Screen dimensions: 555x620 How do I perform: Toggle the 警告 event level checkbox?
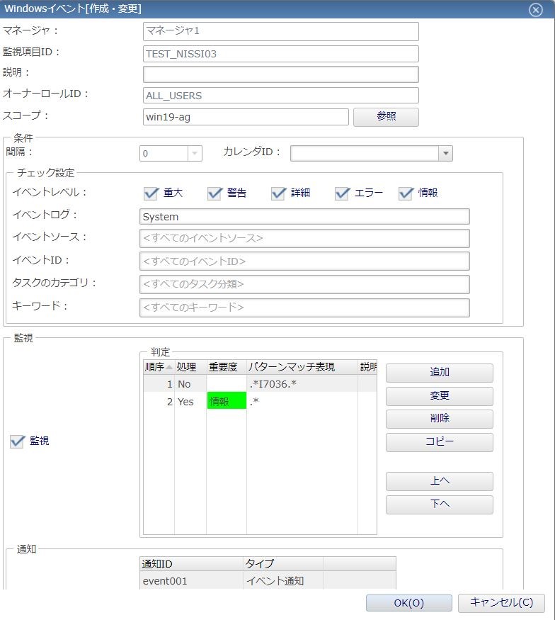(x=214, y=193)
